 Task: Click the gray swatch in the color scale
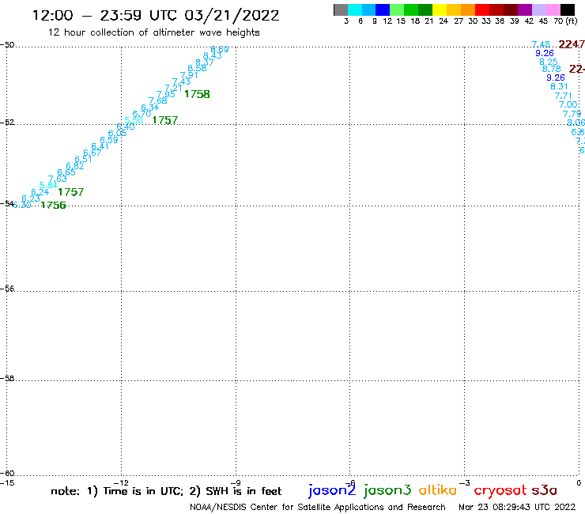pos(341,10)
